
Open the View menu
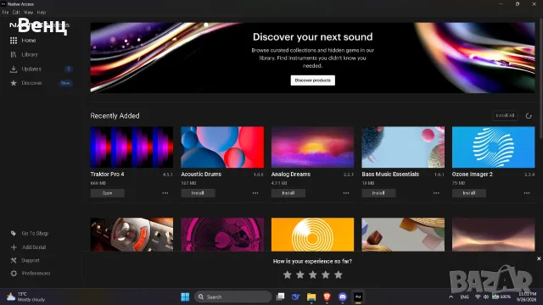28,13
